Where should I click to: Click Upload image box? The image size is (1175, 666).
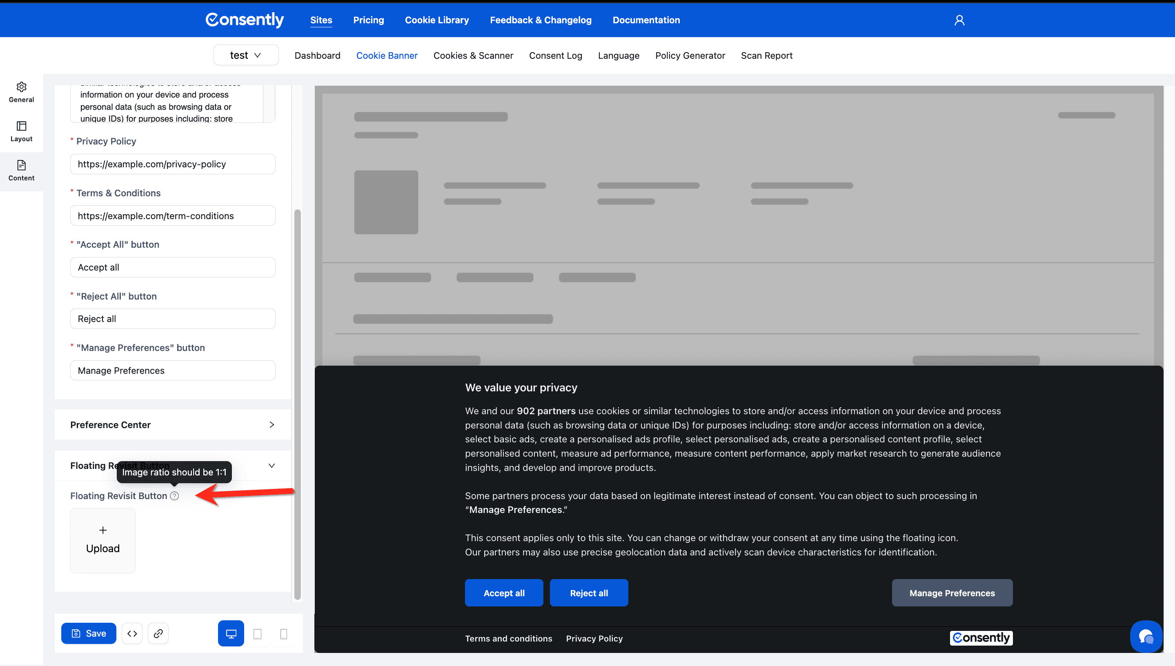[103, 541]
